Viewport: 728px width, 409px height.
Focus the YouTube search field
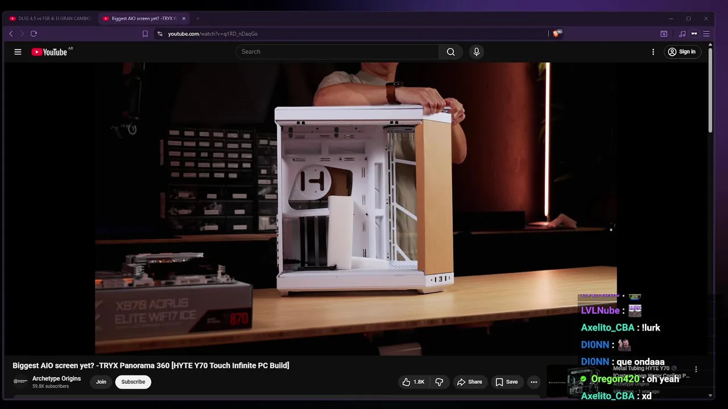coord(337,52)
